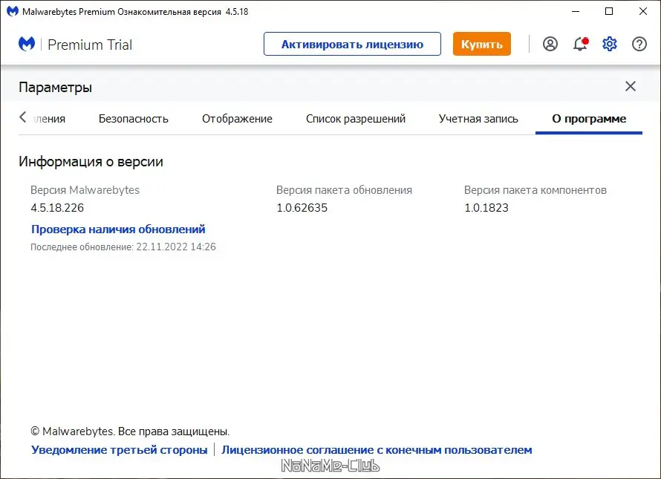Open the help question mark icon
661x479 pixels.
point(639,44)
